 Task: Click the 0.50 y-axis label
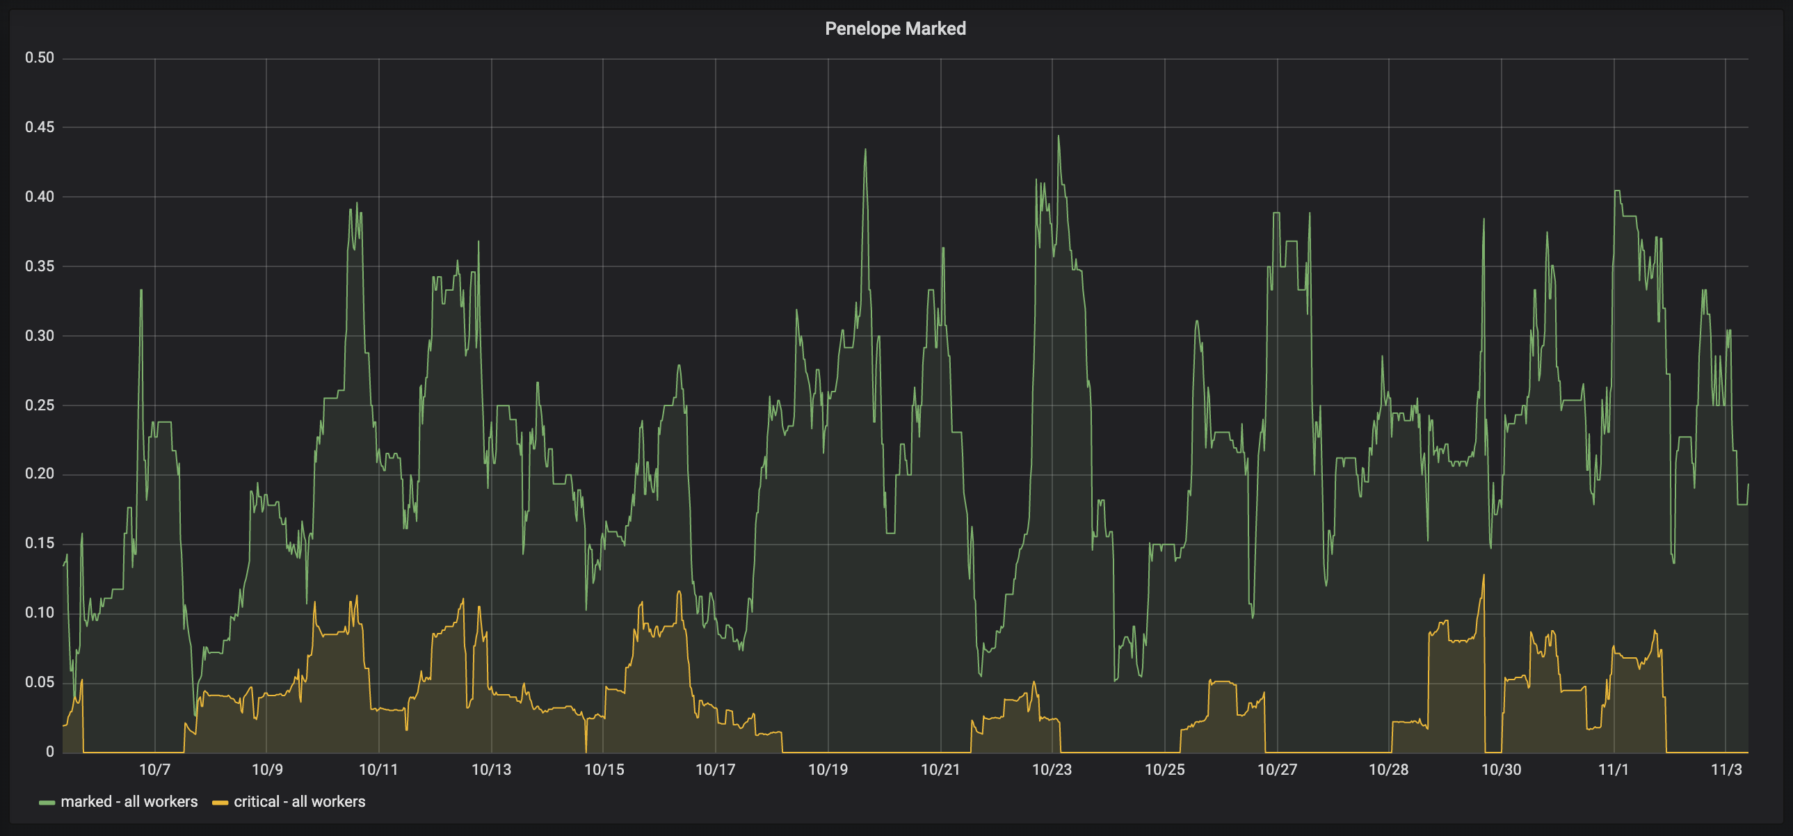pyautogui.click(x=40, y=58)
